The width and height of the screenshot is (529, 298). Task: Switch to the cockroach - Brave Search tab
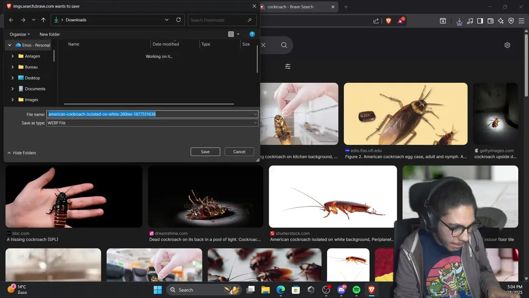(291, 7)
